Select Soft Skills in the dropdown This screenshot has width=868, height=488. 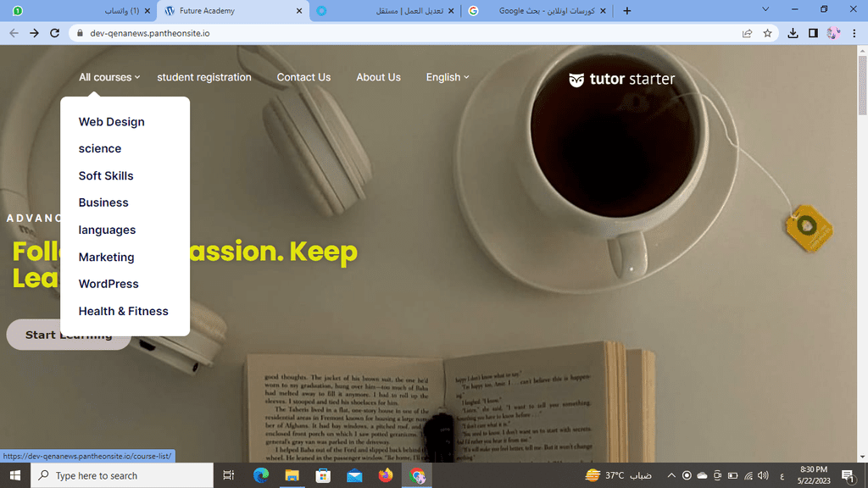tap(106, 175)
